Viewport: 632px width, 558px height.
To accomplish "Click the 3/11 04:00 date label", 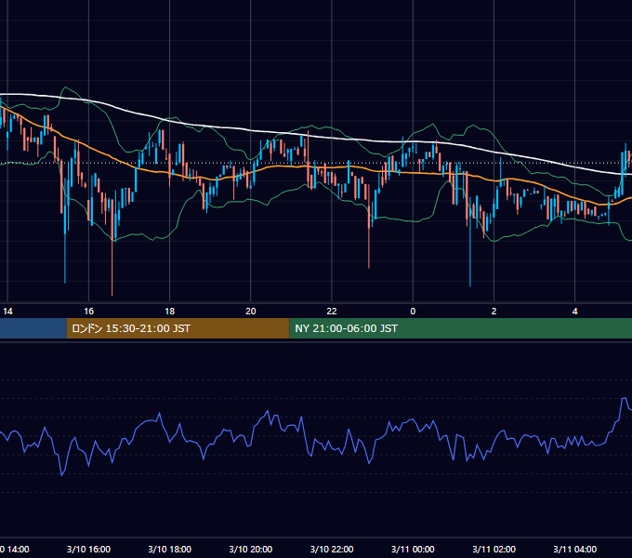I will pos(574,549).
